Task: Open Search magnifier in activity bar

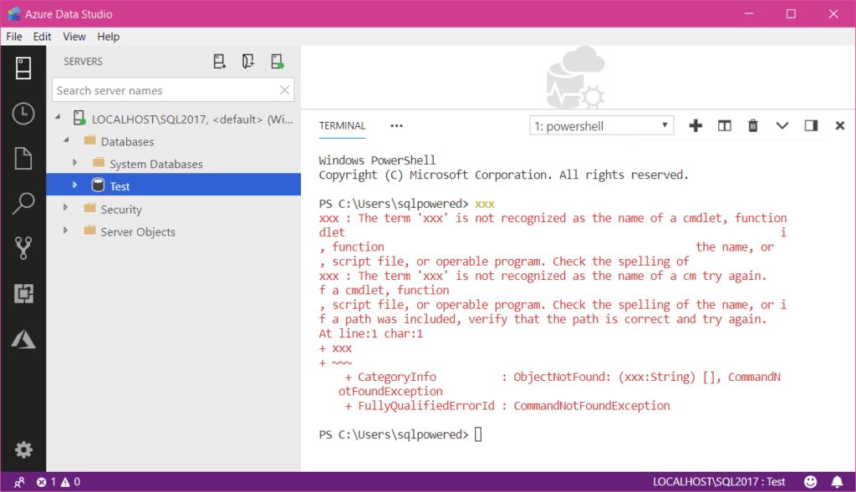Action: point(23,202)
